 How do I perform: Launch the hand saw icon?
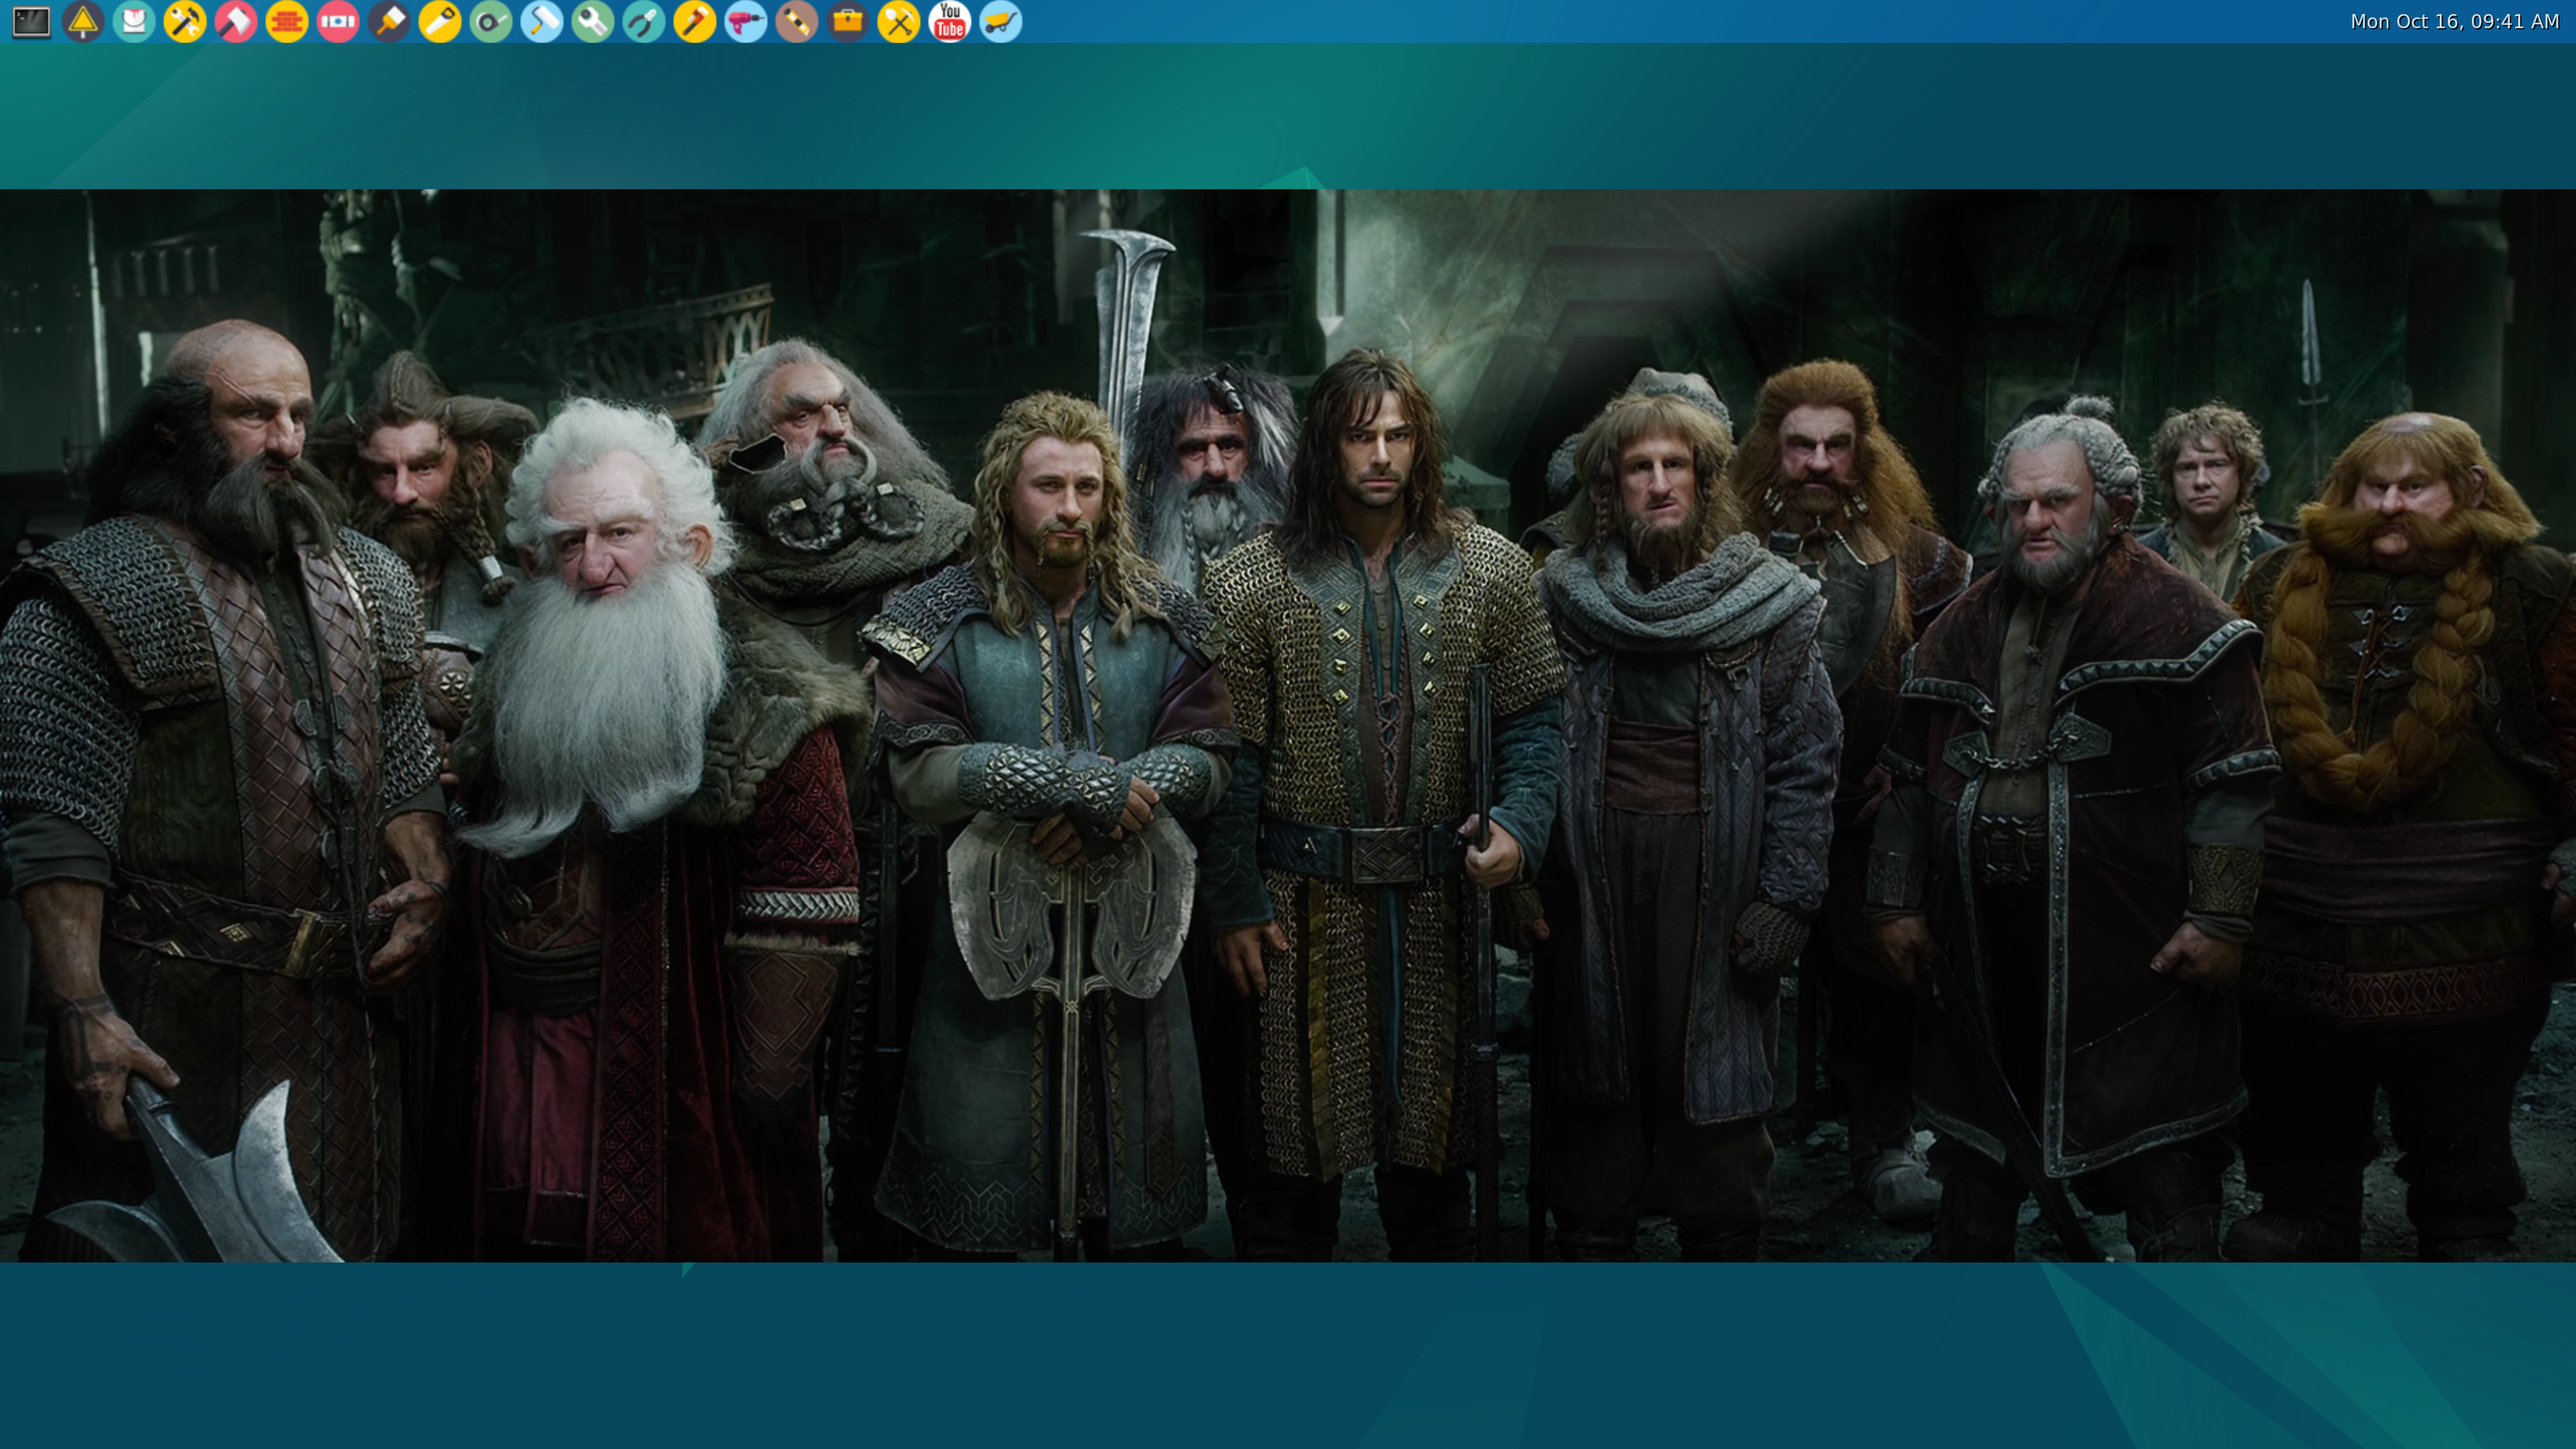pyautogui.click(x=440, y=21)
